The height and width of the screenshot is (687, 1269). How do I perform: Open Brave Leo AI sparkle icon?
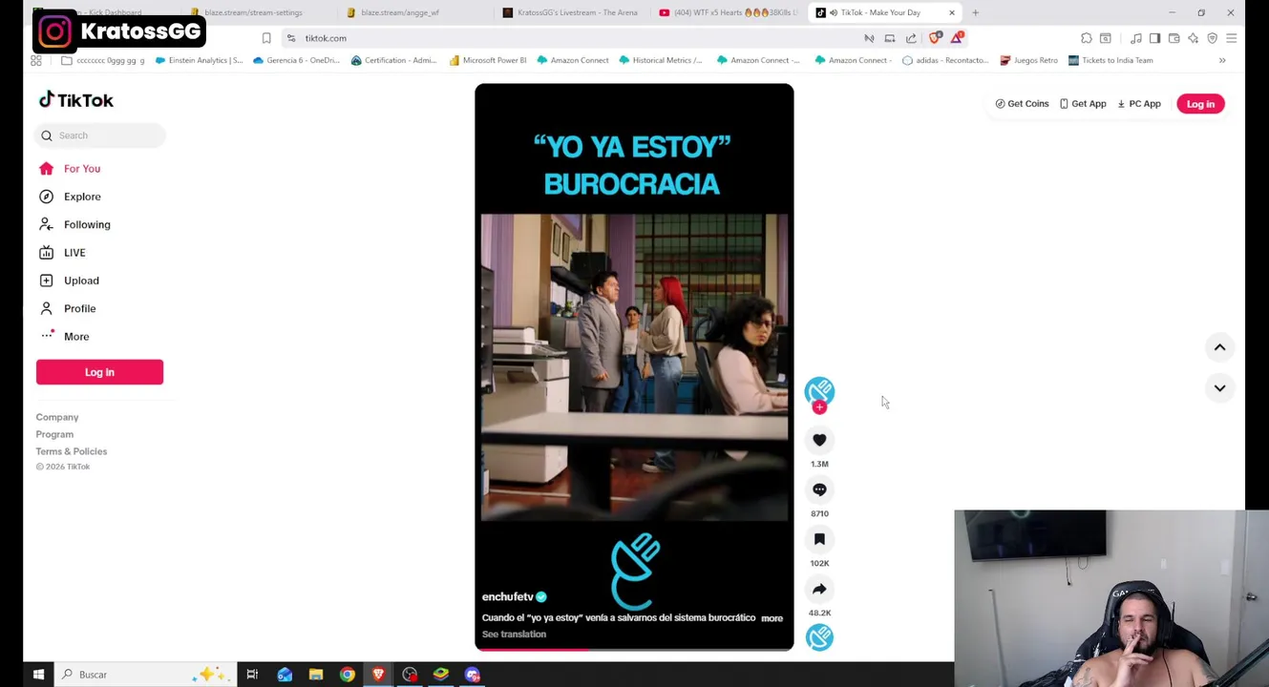click(x=1193, y=38)
